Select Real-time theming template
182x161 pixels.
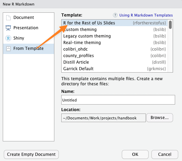pyautogui.click(x=115, y=43)
